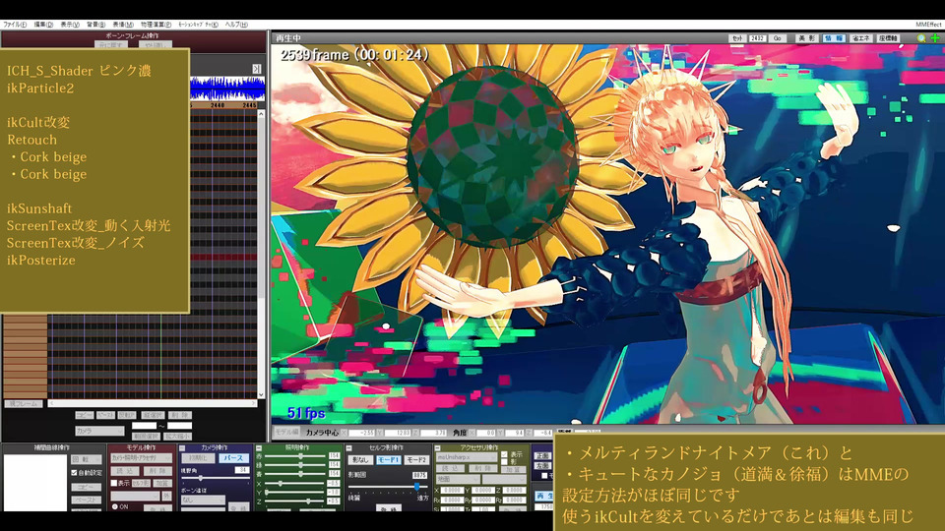Toggle the accessory 表示 checkbox
This screenshot has height=531, width=945.
(x=504, y=454)
